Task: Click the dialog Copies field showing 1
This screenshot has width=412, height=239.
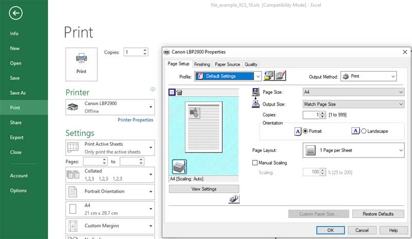Action: (311, 115)
